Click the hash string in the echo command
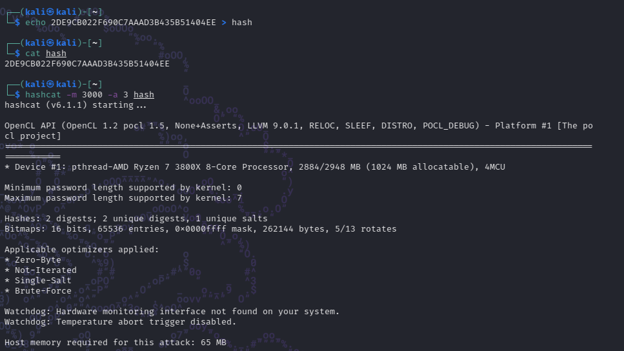The image size is (624, 351). (x=134, y=23)
